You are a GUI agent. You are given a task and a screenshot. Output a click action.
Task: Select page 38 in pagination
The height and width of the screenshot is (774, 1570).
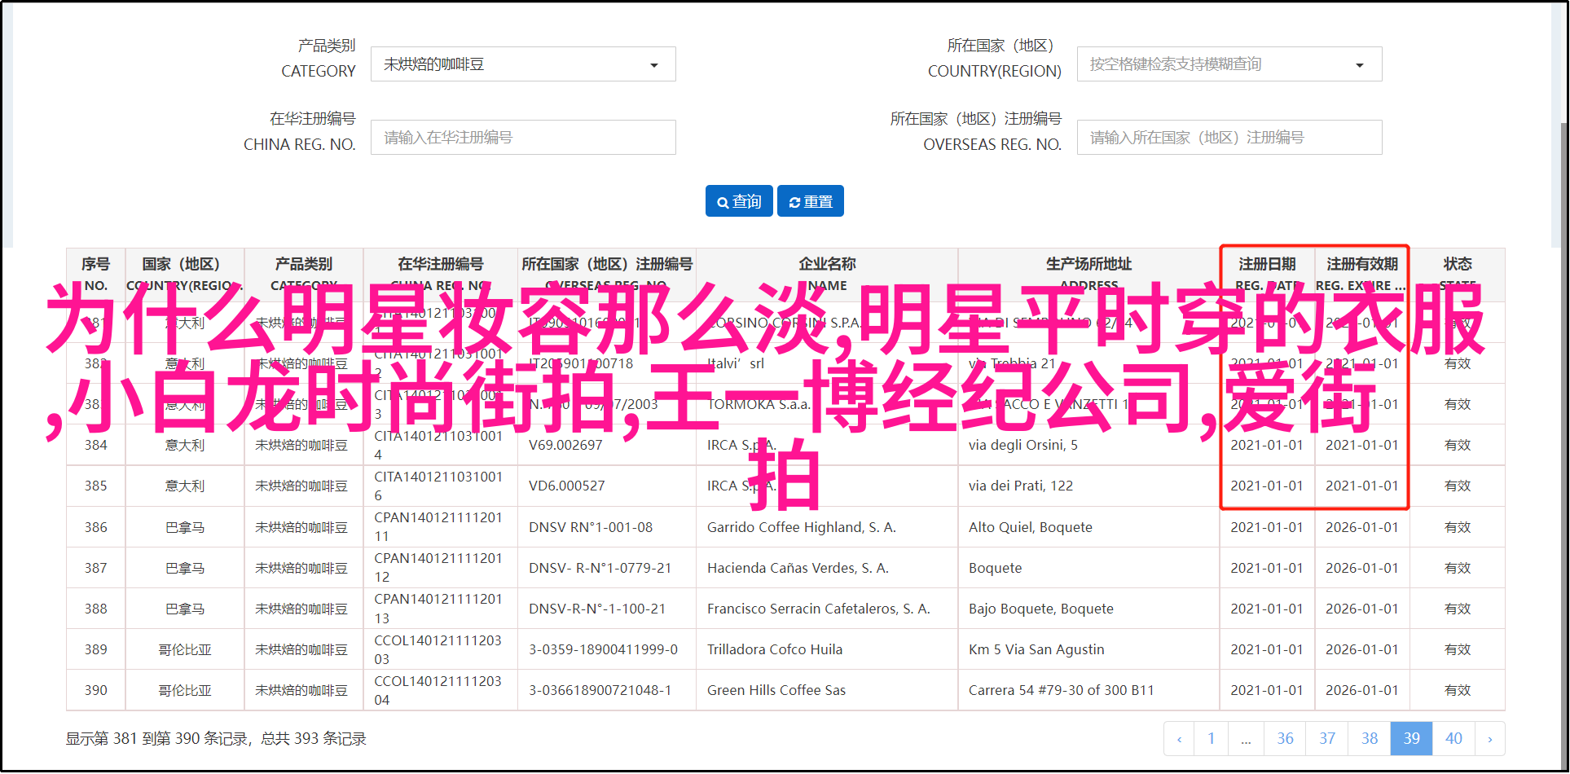click(x=1370, y=739)
